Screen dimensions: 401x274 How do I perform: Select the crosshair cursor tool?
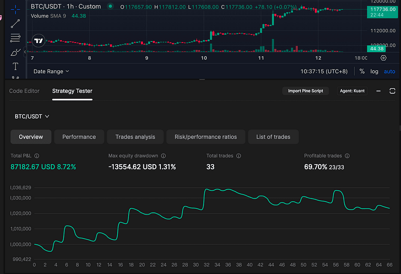coord(15,9)
